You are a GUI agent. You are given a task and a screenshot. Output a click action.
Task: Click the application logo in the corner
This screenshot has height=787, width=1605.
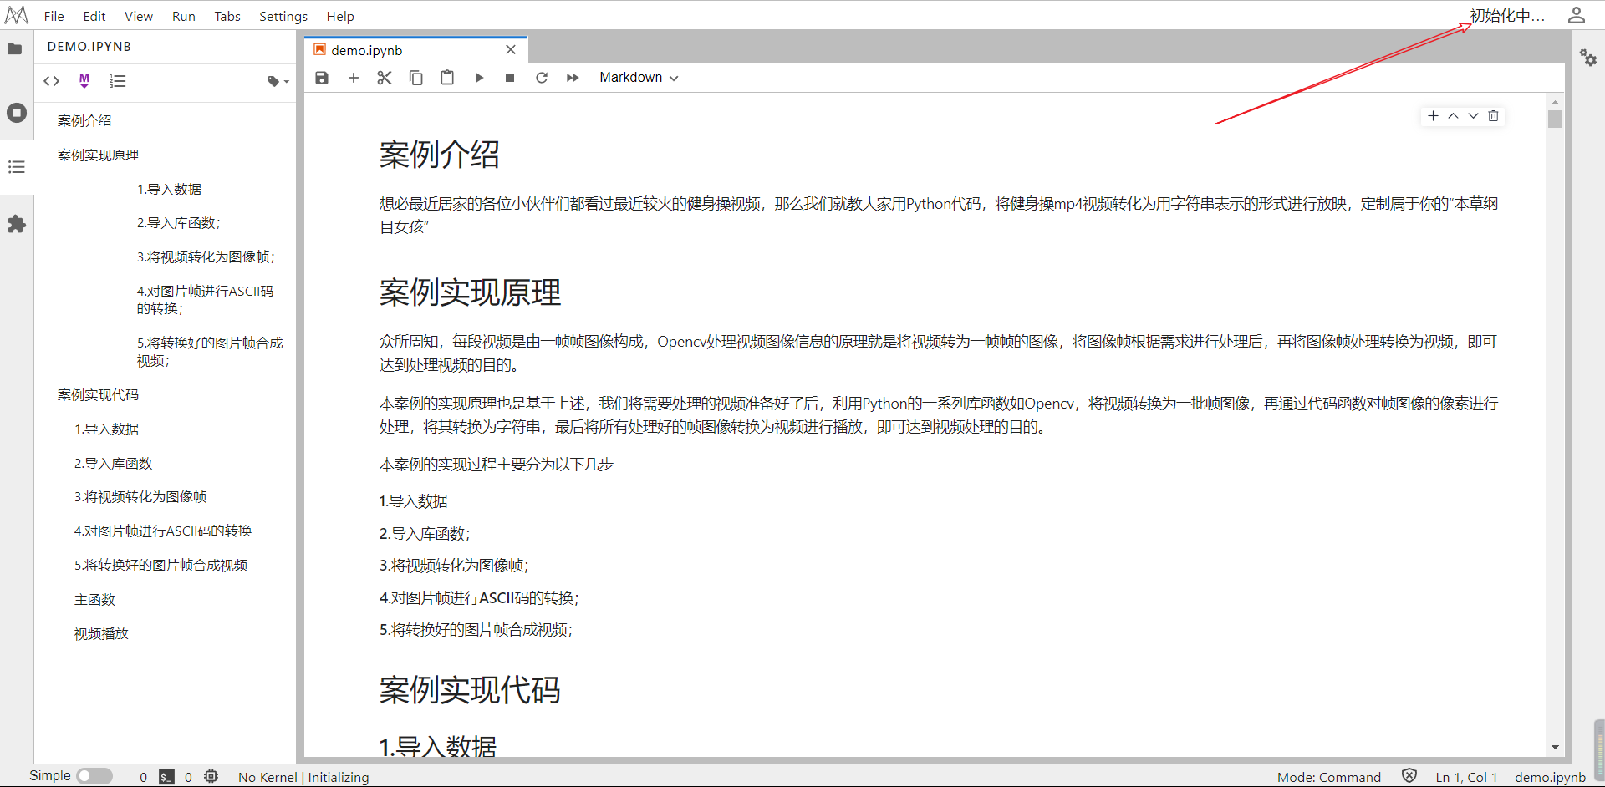click(17, 15)
